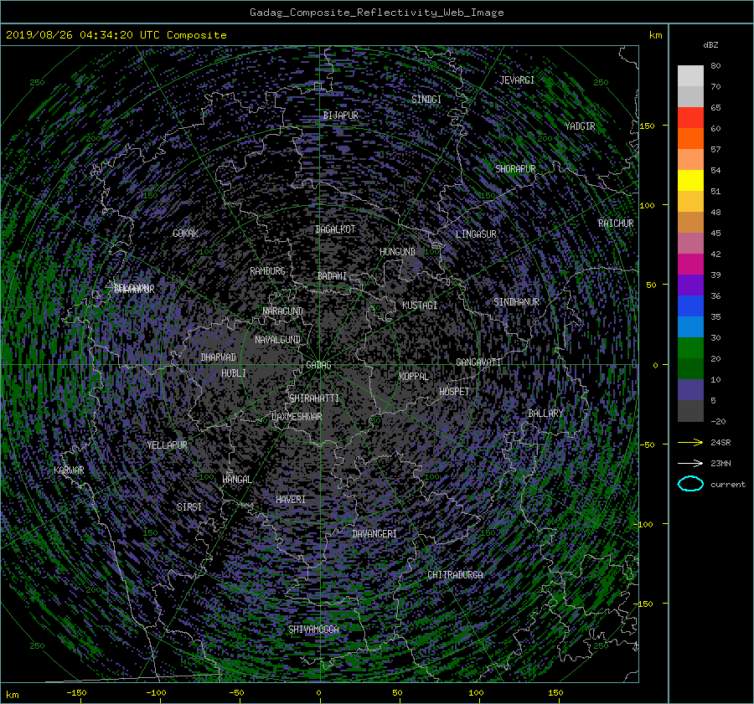
Task: Click the 150 tick on right km axis
Action: (x=648, y=126)
